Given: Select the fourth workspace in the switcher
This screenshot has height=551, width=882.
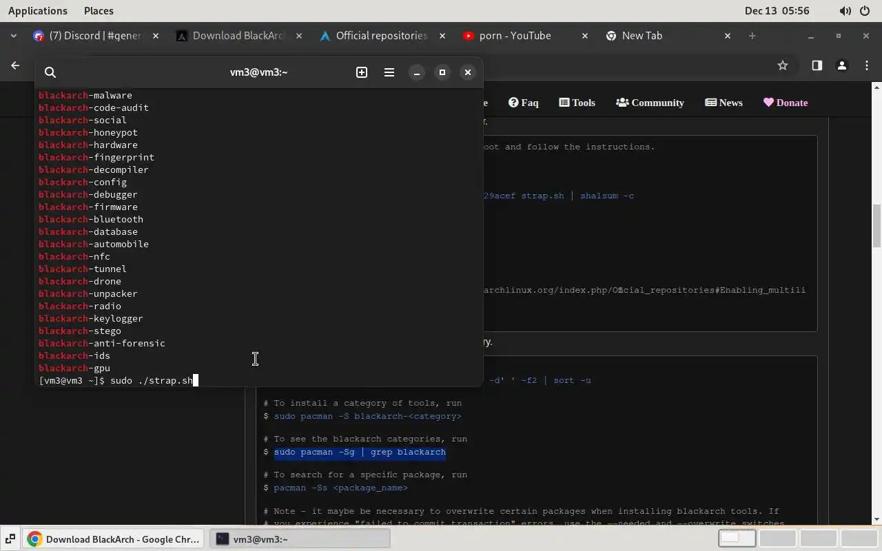Looking at the screenshot, I should click(x=858, y=539).
